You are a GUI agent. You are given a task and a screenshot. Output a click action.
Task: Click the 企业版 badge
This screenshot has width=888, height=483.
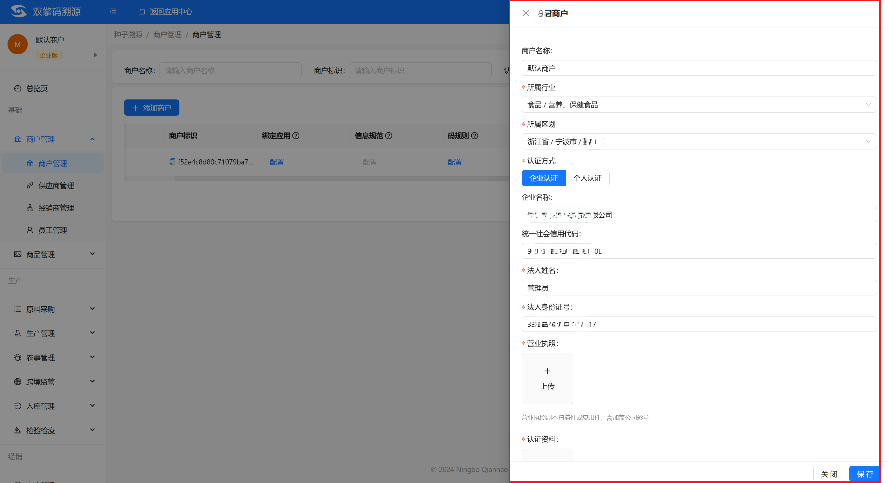pyautogui.click(x=49, y=55)
